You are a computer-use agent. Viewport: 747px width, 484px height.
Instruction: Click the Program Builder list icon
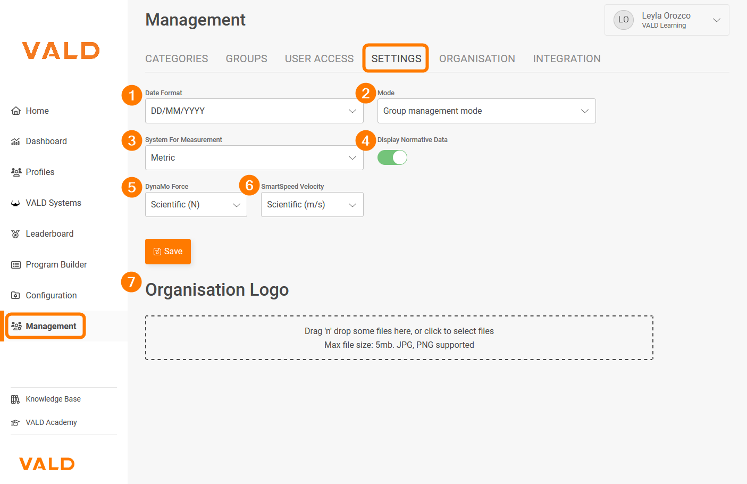pyautogui.click(x=16, y=265)
